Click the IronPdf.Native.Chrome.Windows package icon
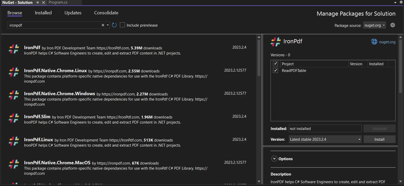The width and height of the screenshot is (404, 186). pos(14,95)
